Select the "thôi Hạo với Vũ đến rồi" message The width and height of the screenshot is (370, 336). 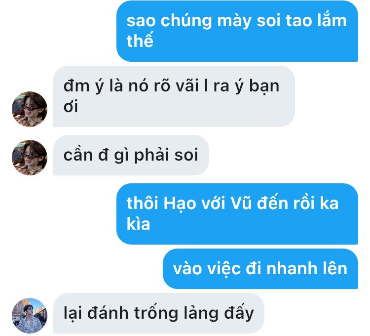(x=237, y=213)
